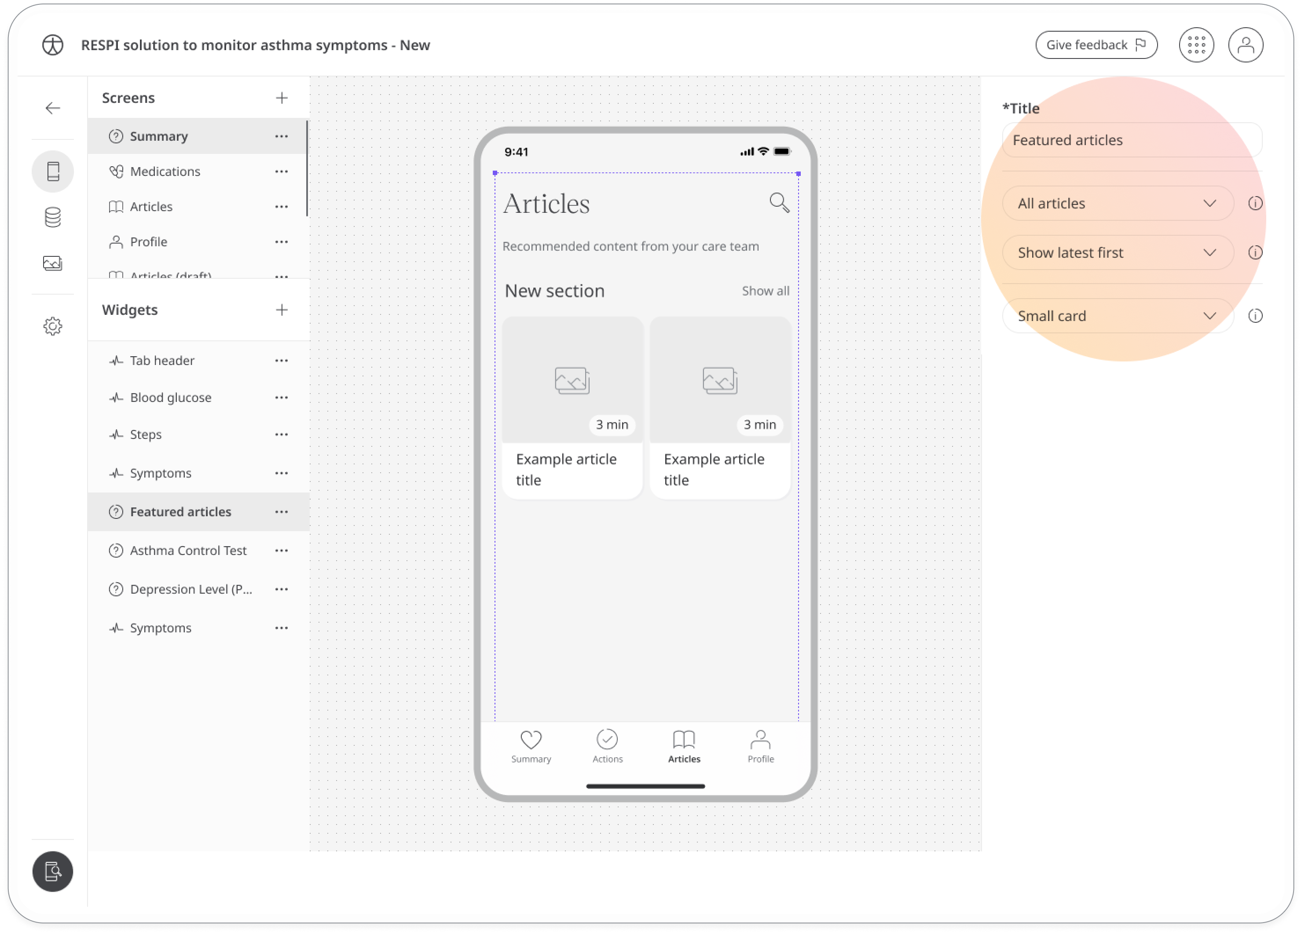Toggle Featured articles widget options menu

(x=282, y=511)
